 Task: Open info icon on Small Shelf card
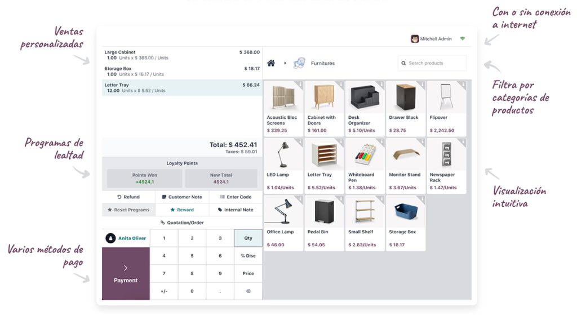pyautogui.click(x=381, y=199)
